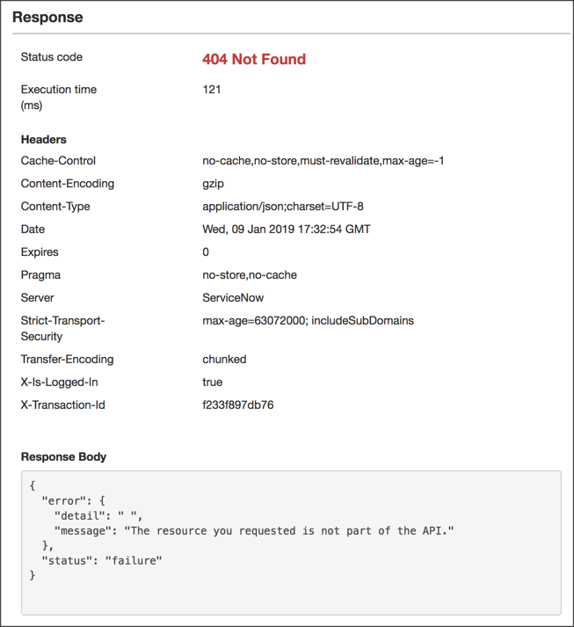
Task: Click the error message line in response body
Action: click(254, 530)
